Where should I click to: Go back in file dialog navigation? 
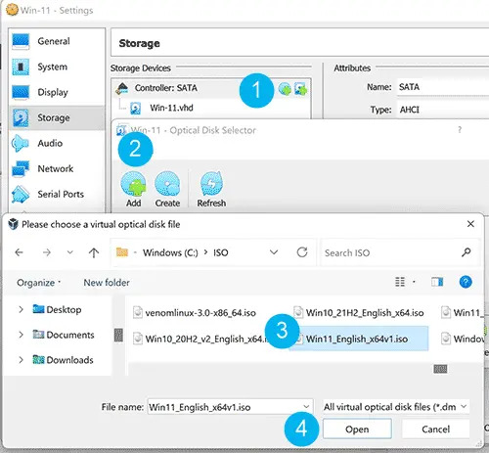(x=20, y=252)
